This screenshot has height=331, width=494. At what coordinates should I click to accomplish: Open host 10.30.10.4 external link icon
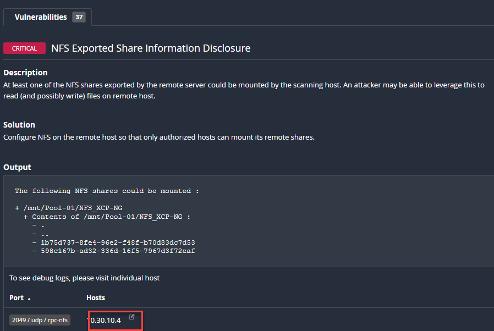pyautogui.click(x=131, y=317)
